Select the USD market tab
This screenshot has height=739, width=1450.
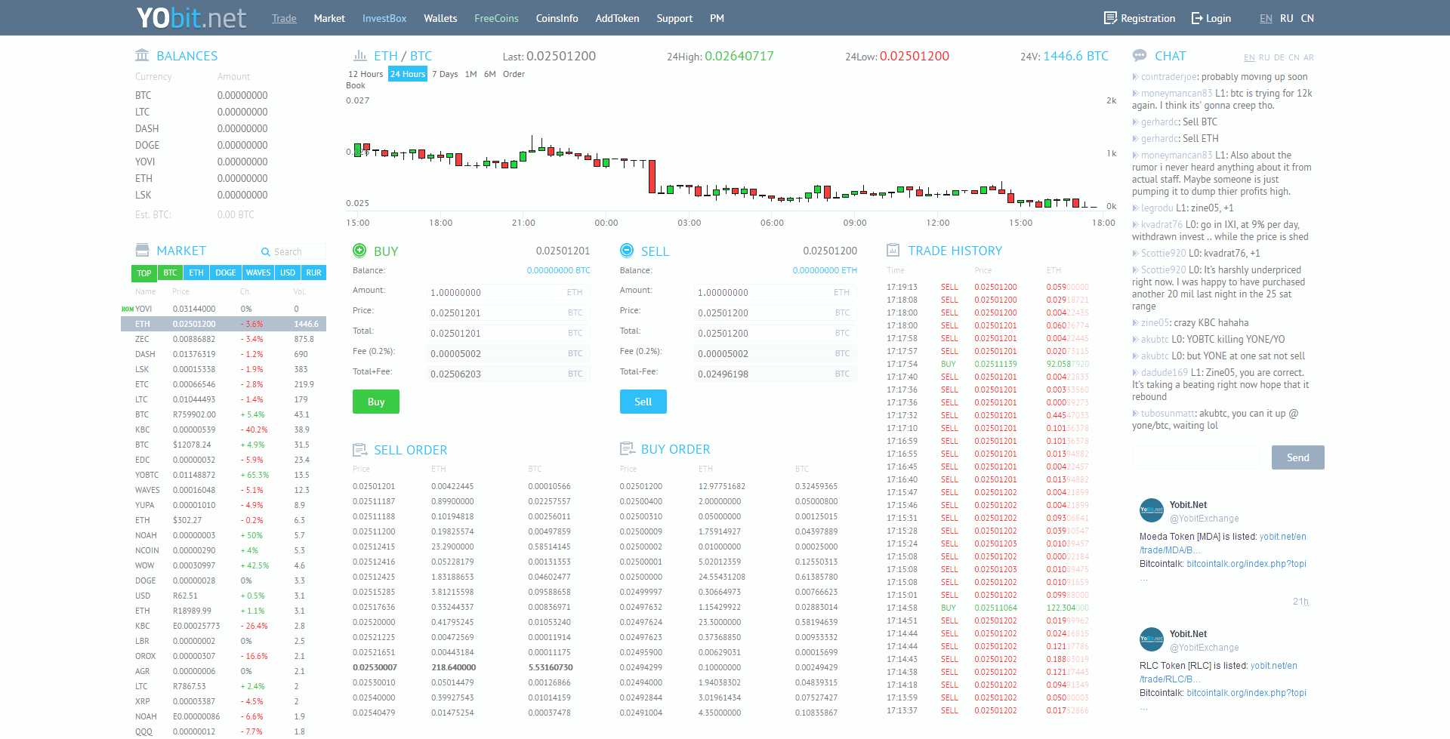[x=288, y=273]
